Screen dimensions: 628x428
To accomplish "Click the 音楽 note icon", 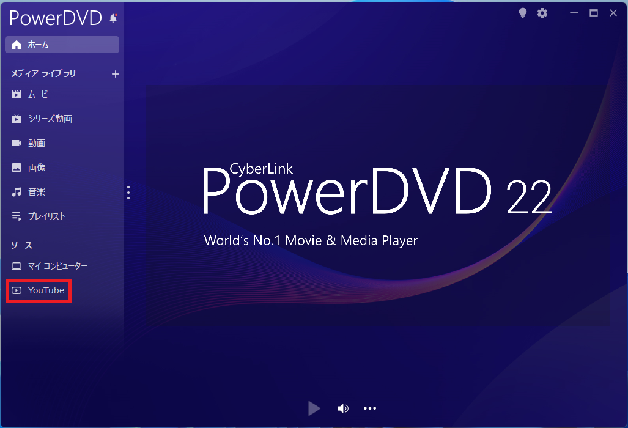I will click(17, 192).
